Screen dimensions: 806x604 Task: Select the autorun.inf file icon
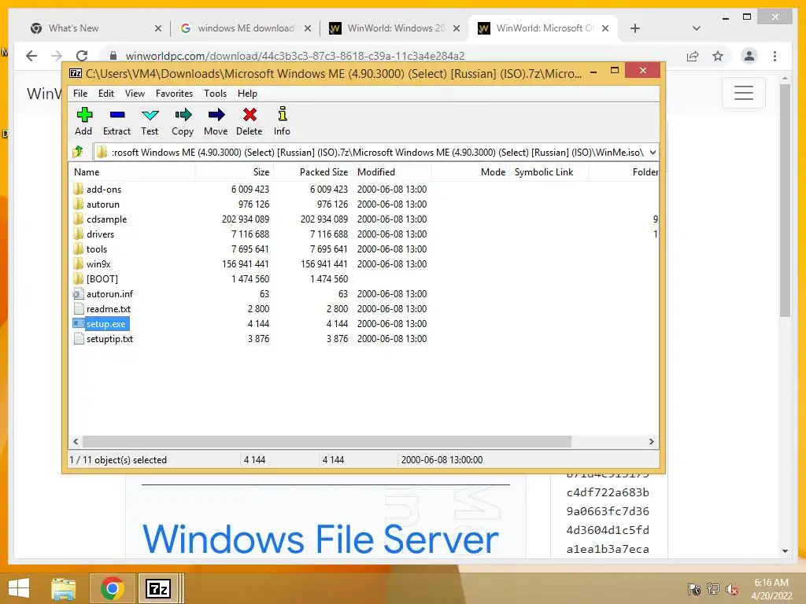point(78,294)
